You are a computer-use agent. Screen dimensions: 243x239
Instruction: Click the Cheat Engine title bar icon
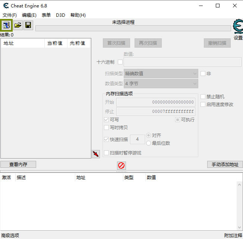(6, 6)
